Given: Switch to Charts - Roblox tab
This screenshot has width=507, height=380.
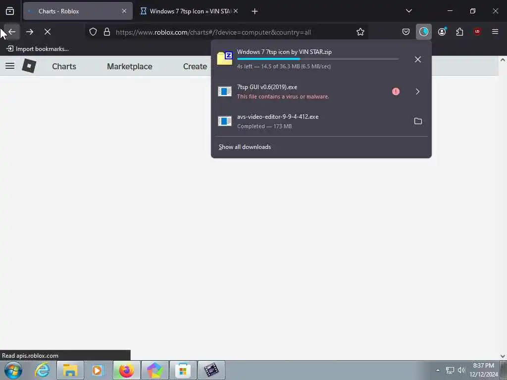Looking at the screenshot, I should tap(78, 11).
